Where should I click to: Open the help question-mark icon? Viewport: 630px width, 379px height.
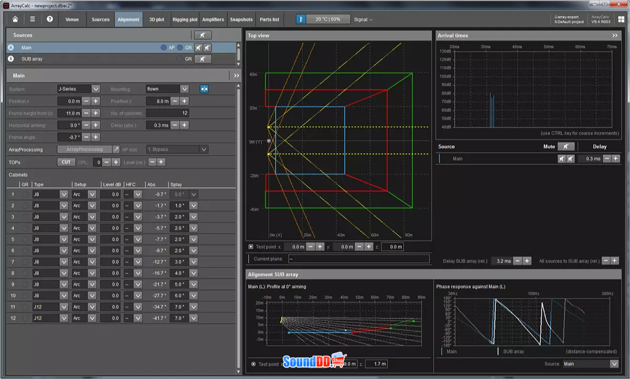[x=50, y=19]
